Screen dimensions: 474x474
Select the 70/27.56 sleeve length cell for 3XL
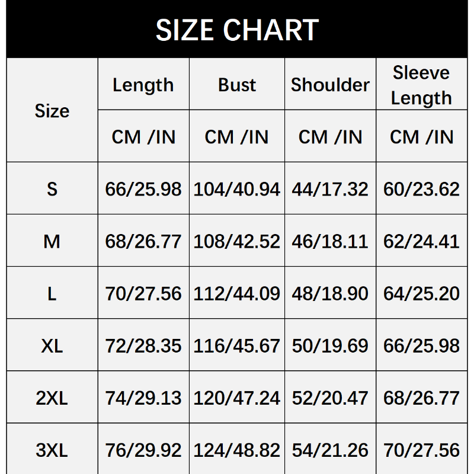click(x=421, y=450)
